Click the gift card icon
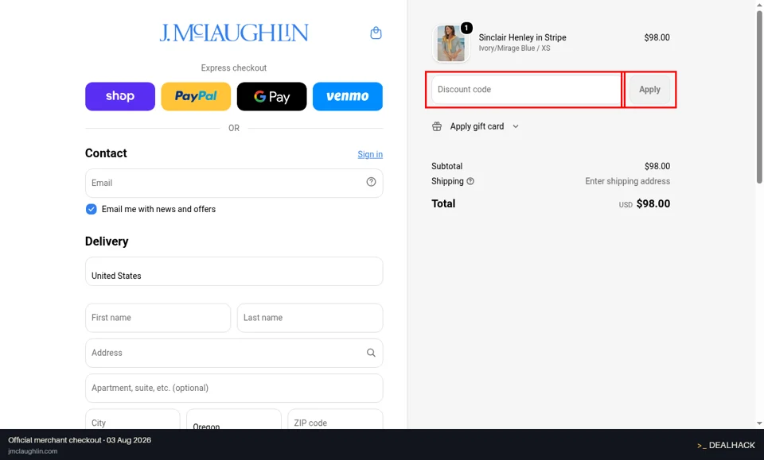This screenshot has height=460, width=764. [437, 126]
